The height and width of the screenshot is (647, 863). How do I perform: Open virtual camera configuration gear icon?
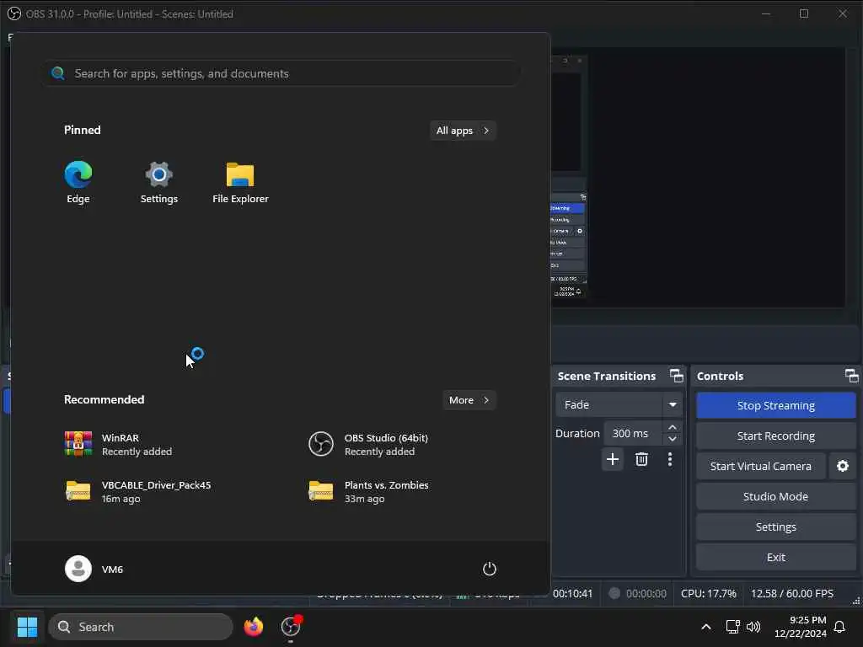pyautogui.click(x=843, y=466)
